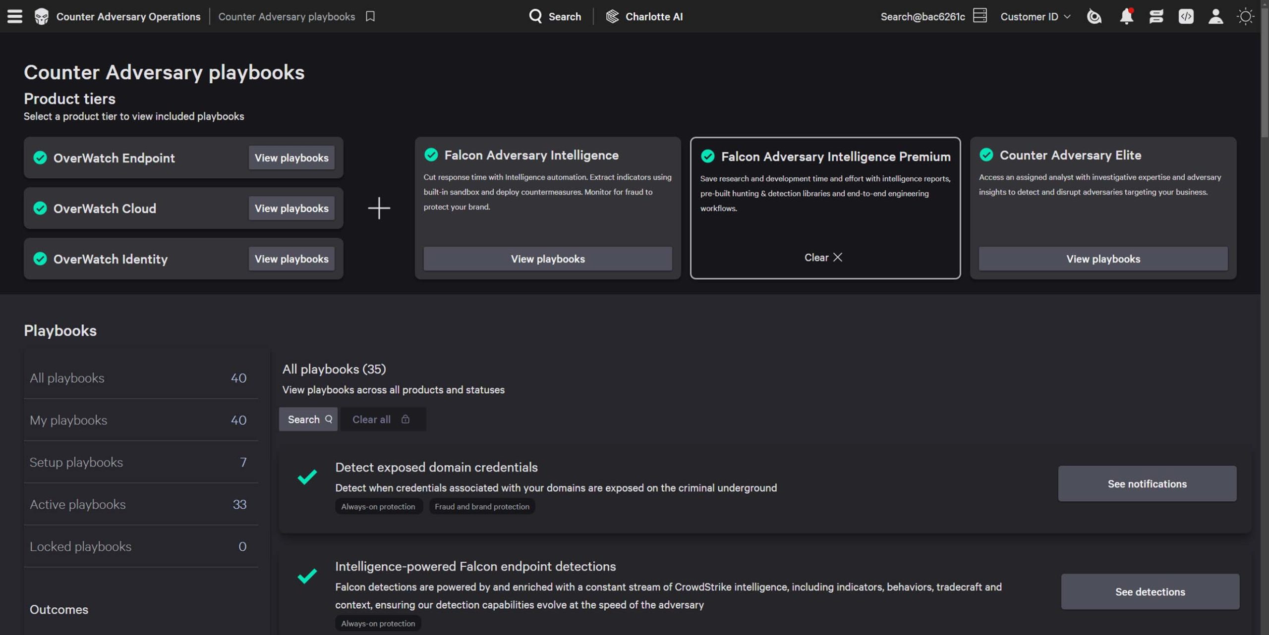Click the plus icon between tiers
Image resolution: width=1269 pixels, height=635 pixels.
379,208
